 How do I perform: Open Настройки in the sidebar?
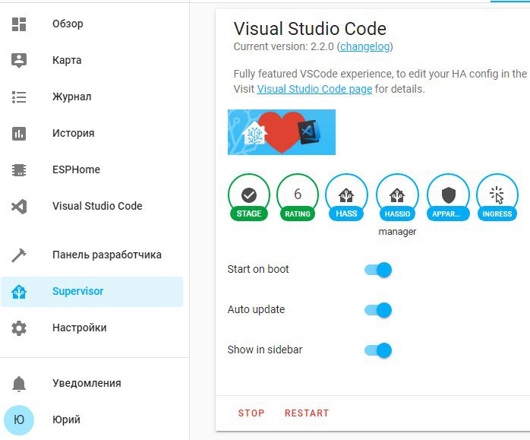pyautogui.click(x=92, y=328)
